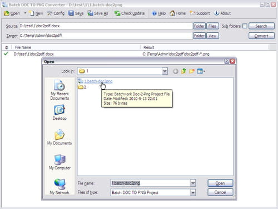Choose Target Folder button
278x209 pixels.
[199, 36]
